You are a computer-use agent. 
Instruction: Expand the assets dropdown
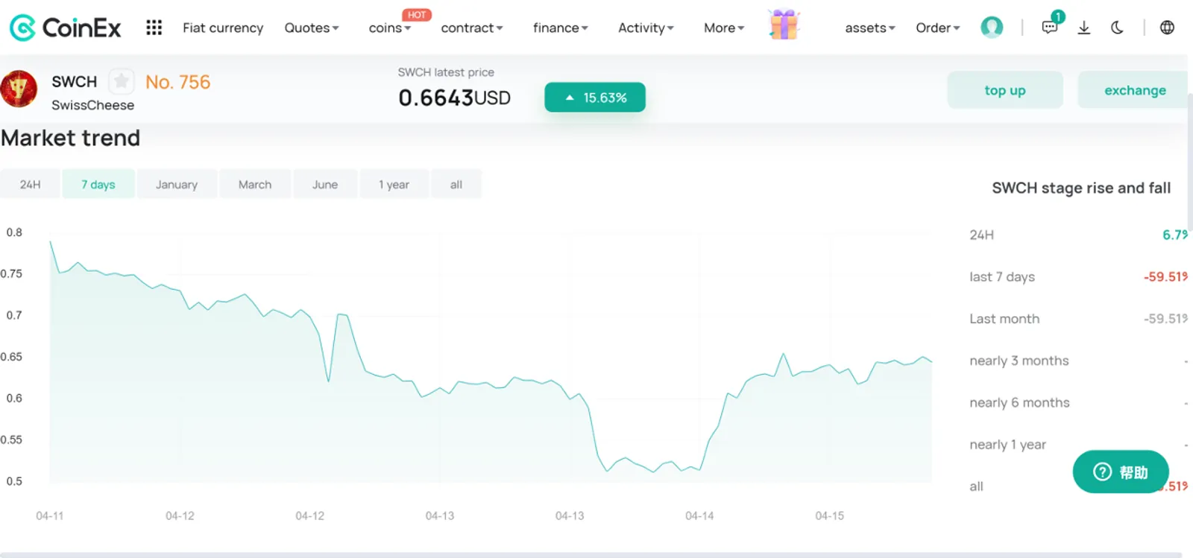coord(870,28)
